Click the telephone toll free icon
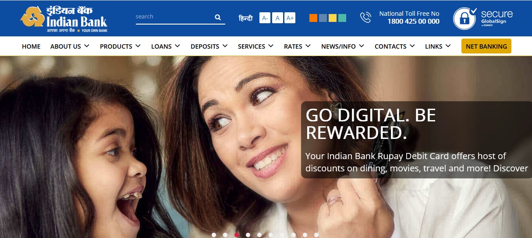Image resolution: width=532 pixels, height=238 pixels. [x=365, y=18]
